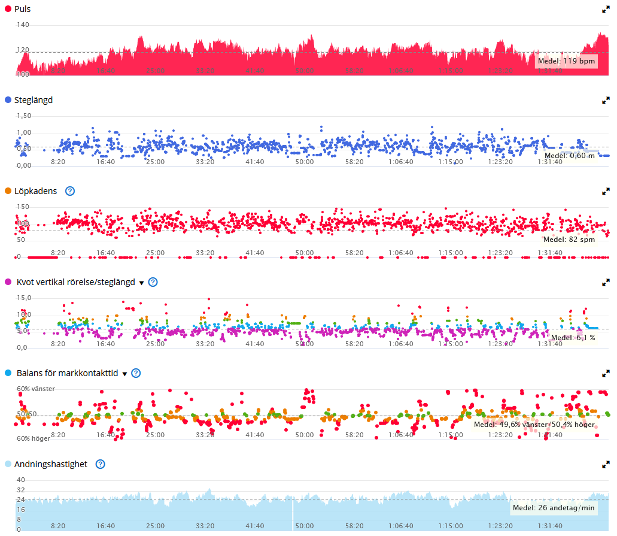
Task: Click 16:40 time mark in Andningshastighet chart
Action: [106, 526]
